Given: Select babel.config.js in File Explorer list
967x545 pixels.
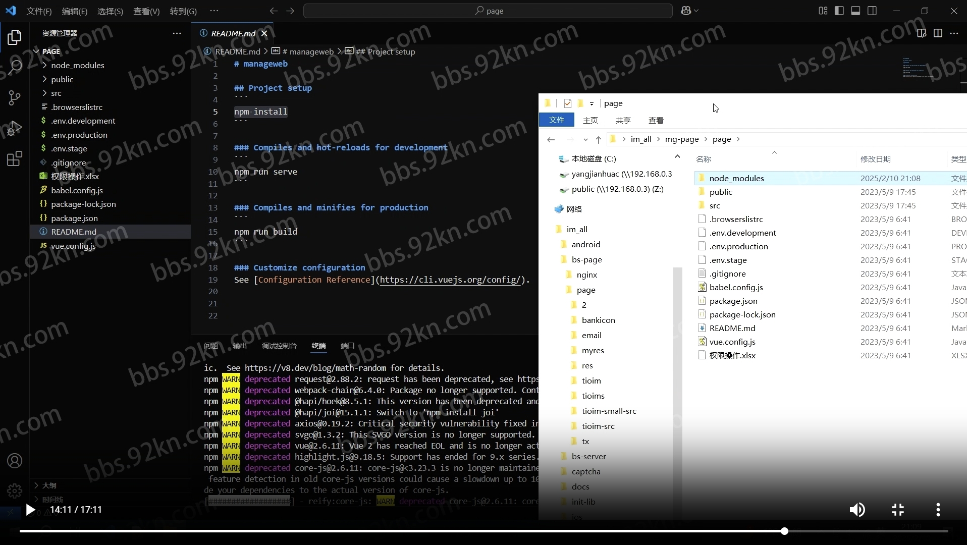Looking at the screenshot, I should tap(736, 287).
